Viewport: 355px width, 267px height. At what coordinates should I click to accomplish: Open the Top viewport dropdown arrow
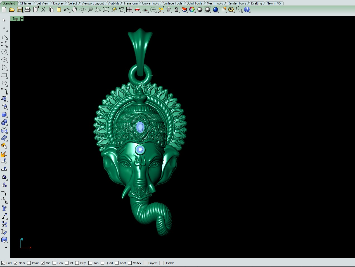click(22, 19)
